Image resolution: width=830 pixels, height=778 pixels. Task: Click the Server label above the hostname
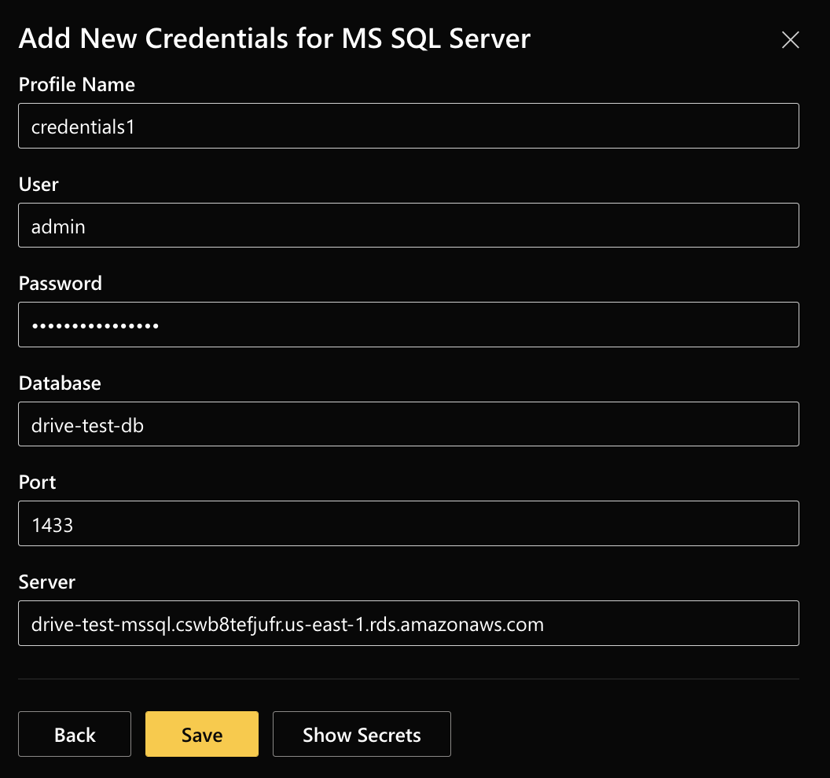coord(46,582)
